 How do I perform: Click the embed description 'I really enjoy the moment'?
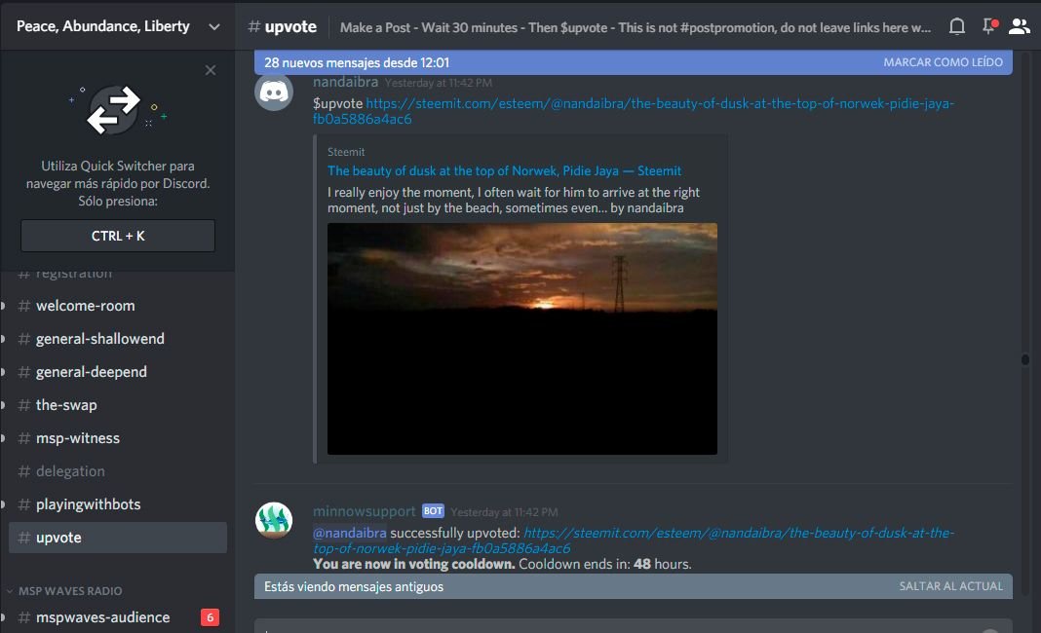pos(514,201)
